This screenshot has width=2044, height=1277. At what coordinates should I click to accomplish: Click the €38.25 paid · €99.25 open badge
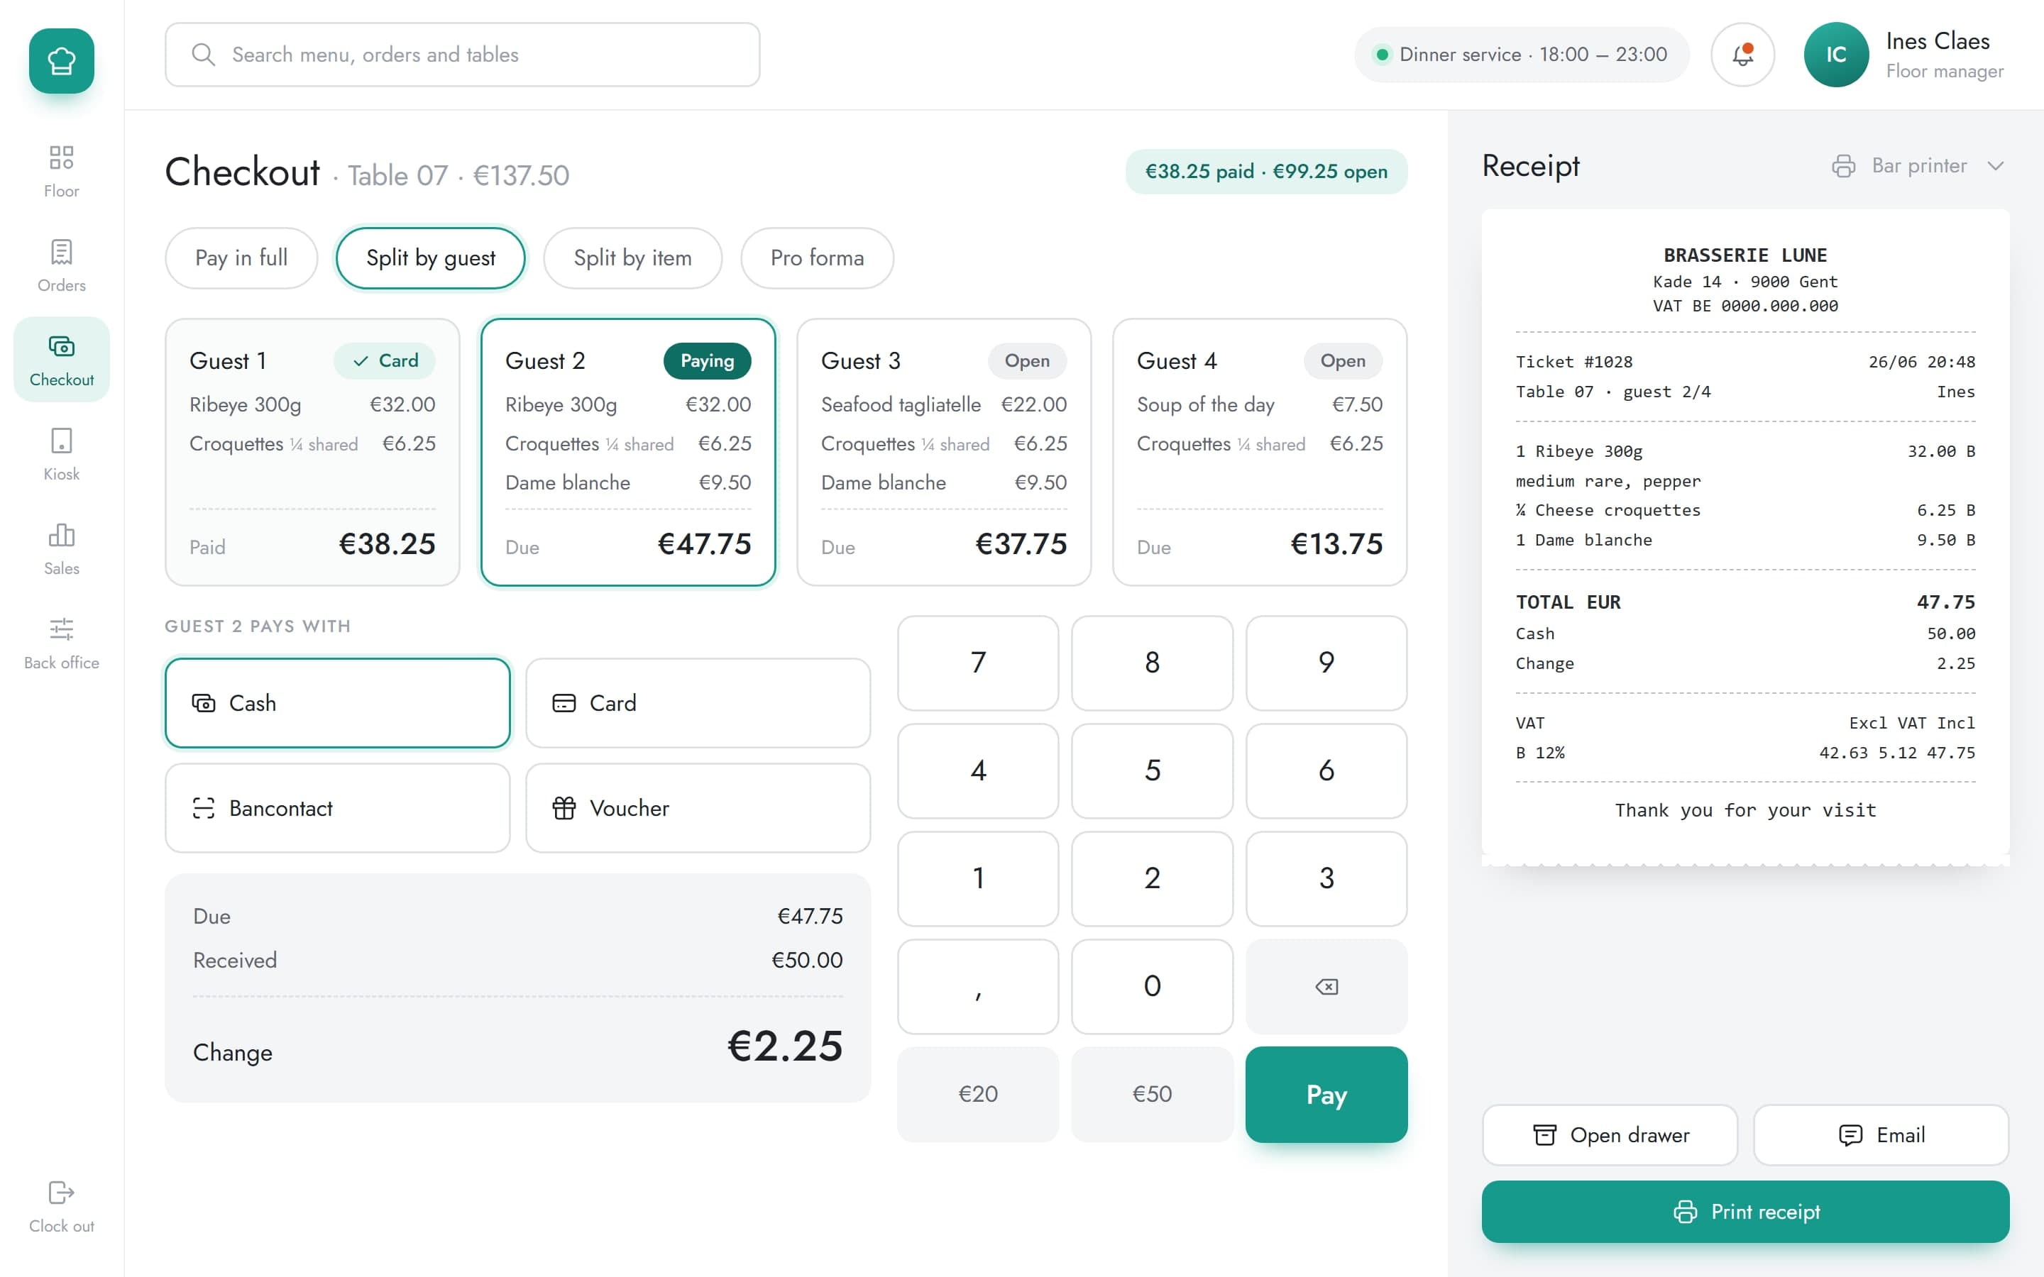click(1266, 172)
